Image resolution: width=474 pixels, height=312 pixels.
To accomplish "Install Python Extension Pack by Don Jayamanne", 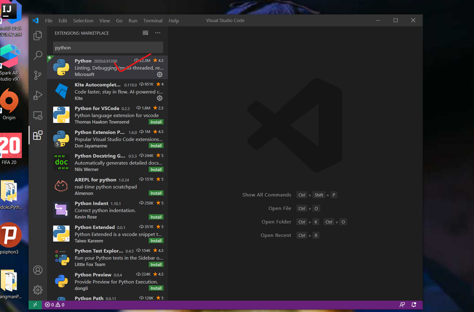I will 156,146.
